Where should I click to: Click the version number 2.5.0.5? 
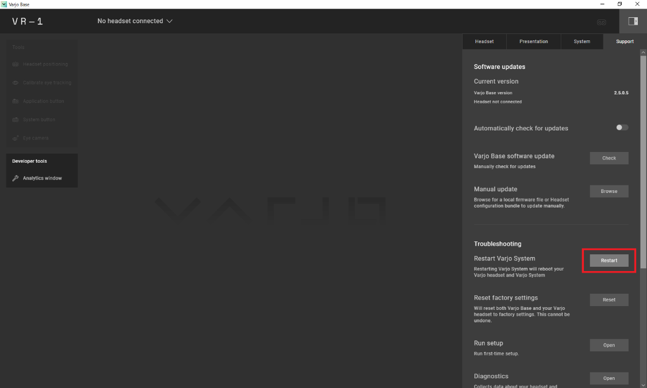621,93
